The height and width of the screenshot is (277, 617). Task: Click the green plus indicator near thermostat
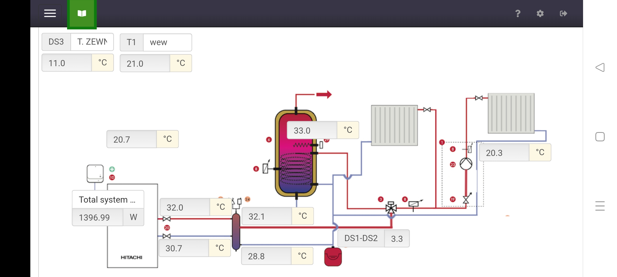(x=112, y=169)
